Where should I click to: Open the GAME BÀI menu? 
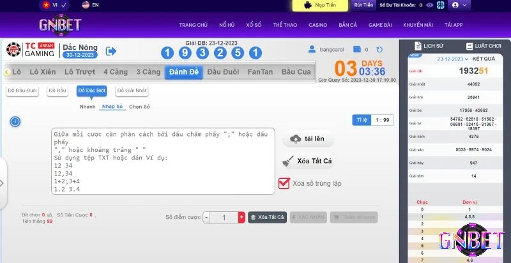click(380, 25)
